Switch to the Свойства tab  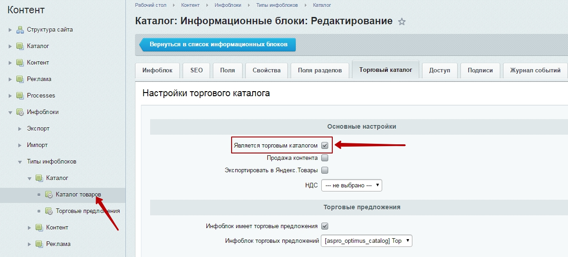point(266,71)
